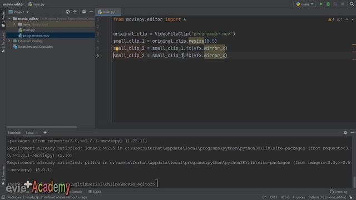Image resolution: width=356 pixels, height=200 pixels.
Task: Click the 6:1 line column indicator
Action: point(265,197)
